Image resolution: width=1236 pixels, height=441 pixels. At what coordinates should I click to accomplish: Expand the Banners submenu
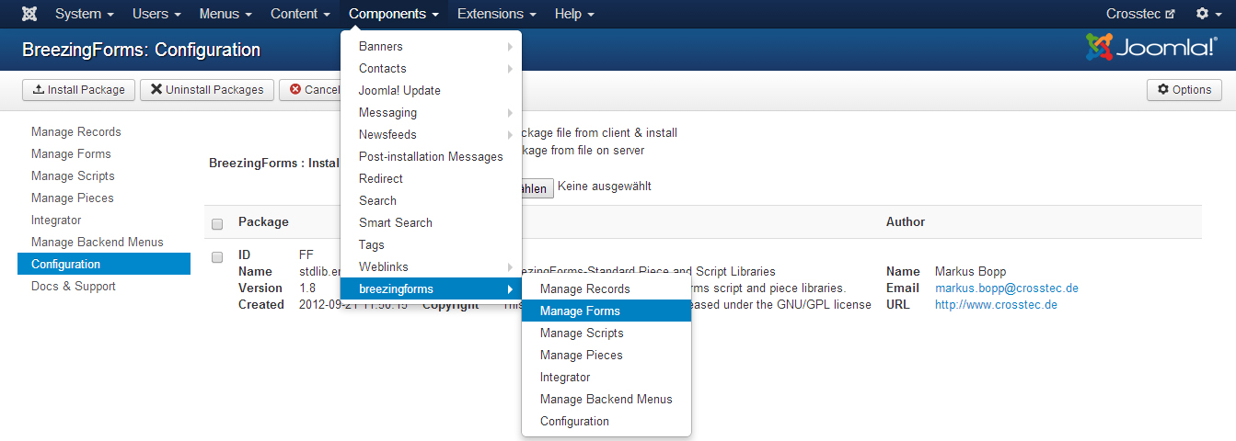[x=431, y=47]
